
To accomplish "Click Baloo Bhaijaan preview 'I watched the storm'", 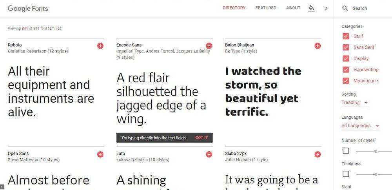I will tap(263, 92).
